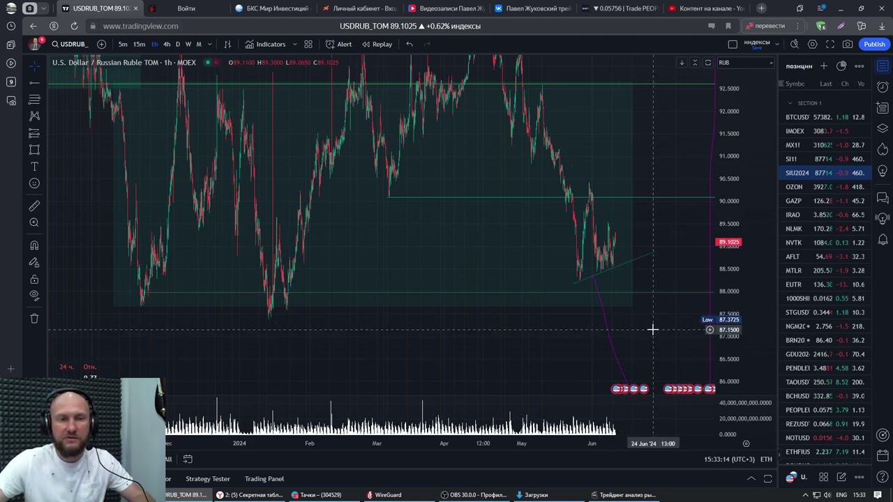
Task: Select the emoji icons tool
Action: point(34,183)
